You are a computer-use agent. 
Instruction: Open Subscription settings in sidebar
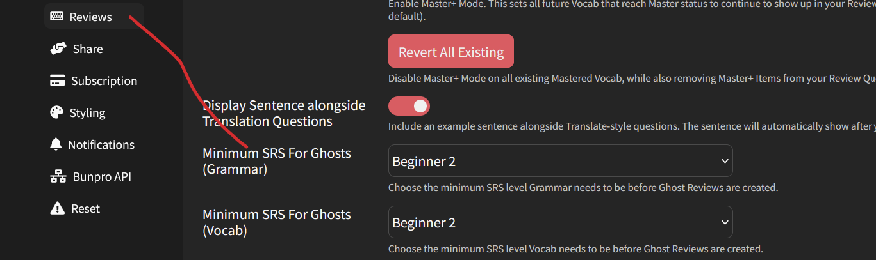click(x=104, y=80)
